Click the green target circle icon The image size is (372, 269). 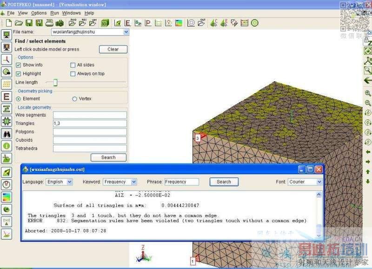(255, 23)
